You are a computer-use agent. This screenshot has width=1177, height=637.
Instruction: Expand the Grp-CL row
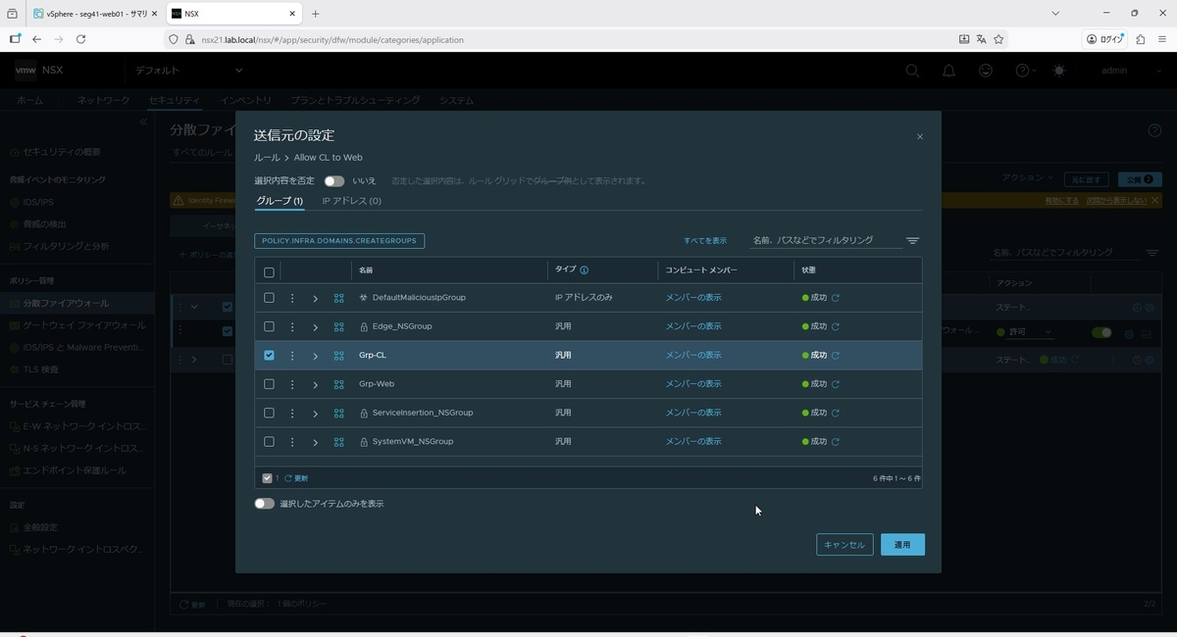(316, 355)
